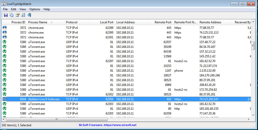The height and width of the screenshot is (130, 258).
Task: Click remote port 10253 cell
Action: [167, 66]
